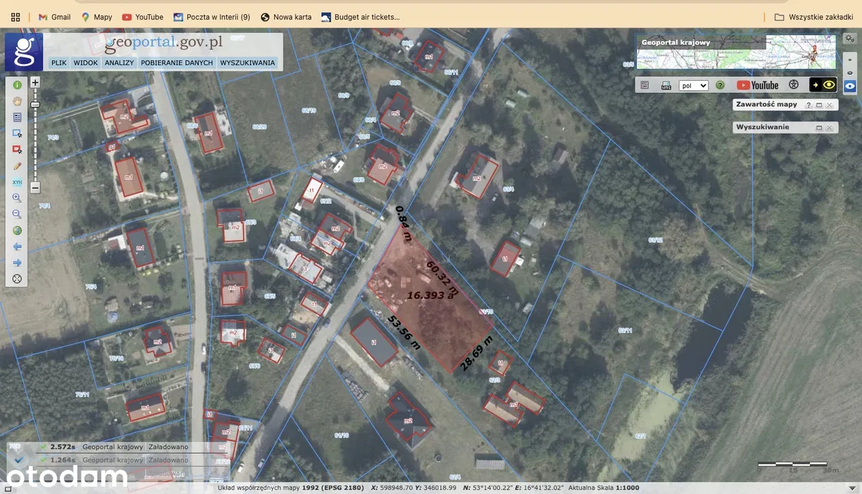Go to previous map view arrow
Screen dimensions: 862x494
(x=18, y=247)
